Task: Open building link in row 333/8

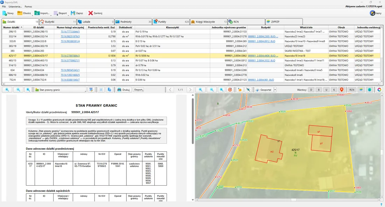Action: click(x=261, y=41)
